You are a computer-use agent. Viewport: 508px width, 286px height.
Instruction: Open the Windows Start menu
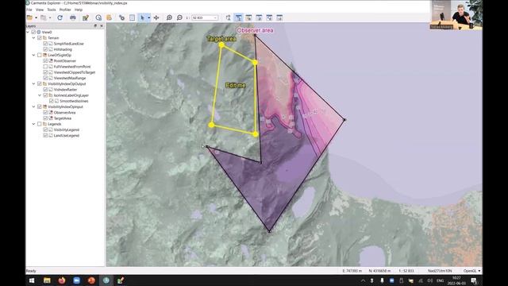pyautogui.click(x=32, y=280)
